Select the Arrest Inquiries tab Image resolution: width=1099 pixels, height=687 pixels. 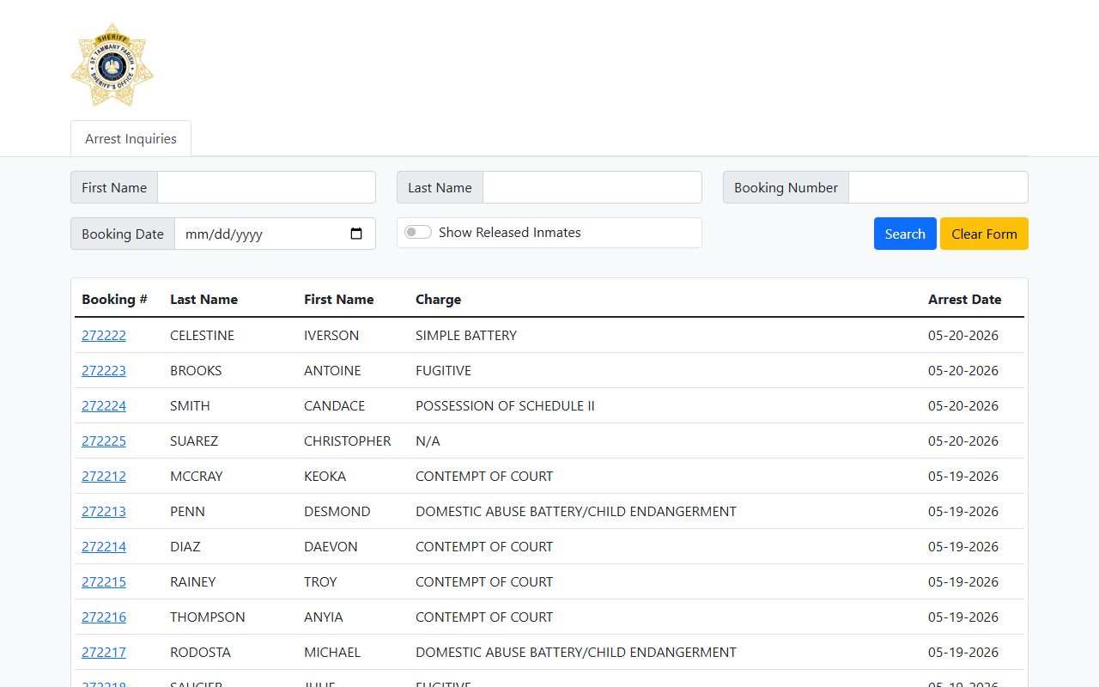pos(131,138)
